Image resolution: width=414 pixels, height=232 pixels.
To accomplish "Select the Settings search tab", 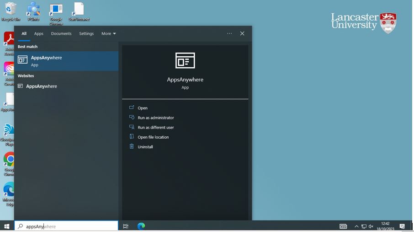I will (x=86, y=33).
